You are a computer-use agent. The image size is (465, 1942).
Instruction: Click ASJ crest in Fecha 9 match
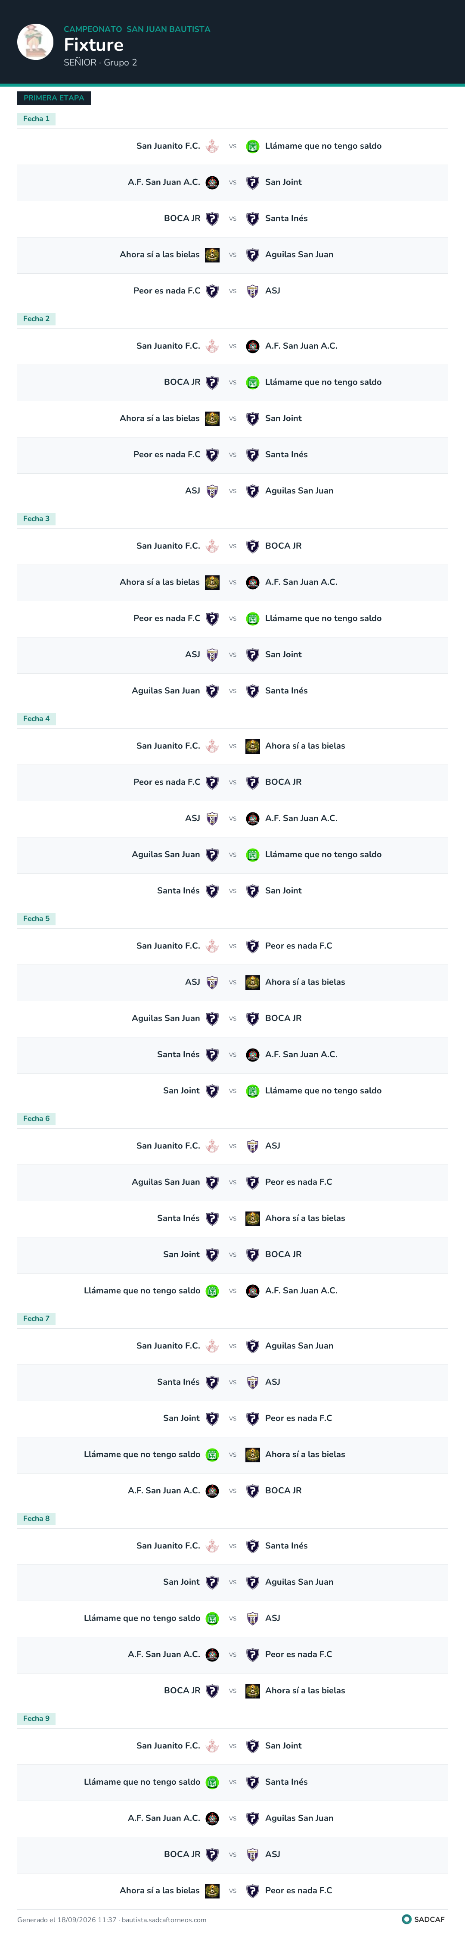click(252, 1855)
